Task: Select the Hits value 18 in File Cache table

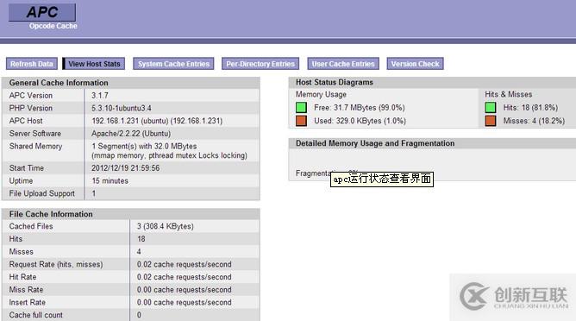Action: coord(141,239)
